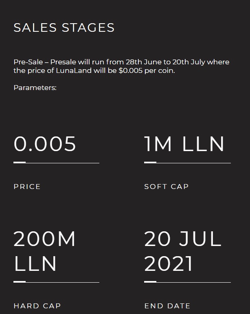This screenshot has width=250, height=314.
Task: Click the PRICE label
Action: (x=27, y=187)
